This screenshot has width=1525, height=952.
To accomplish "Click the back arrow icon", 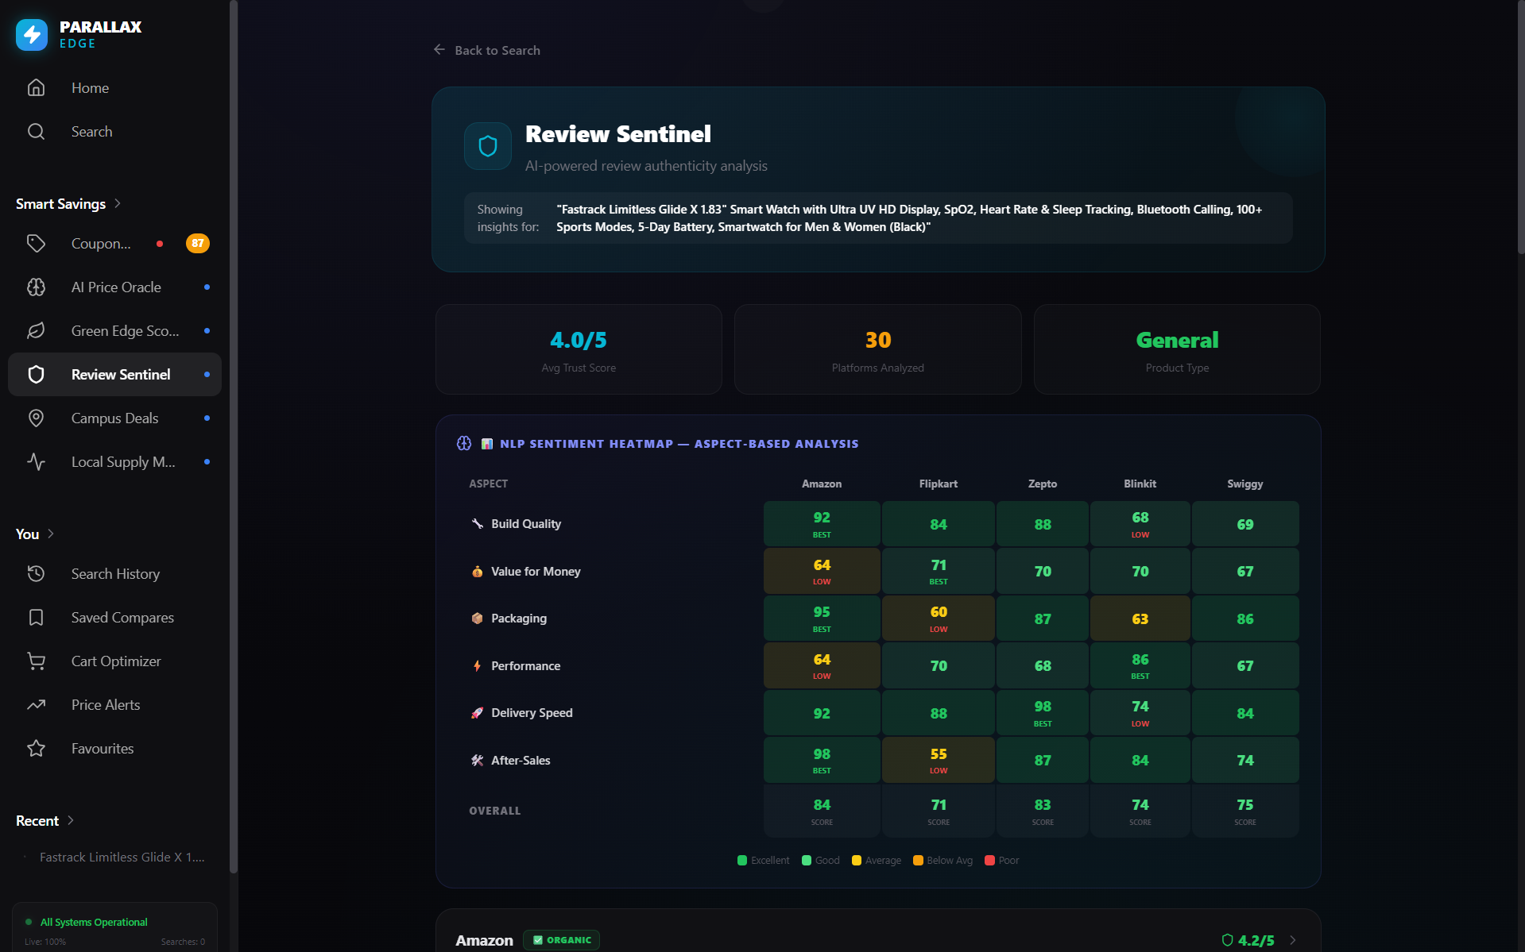I will point(439,49).
